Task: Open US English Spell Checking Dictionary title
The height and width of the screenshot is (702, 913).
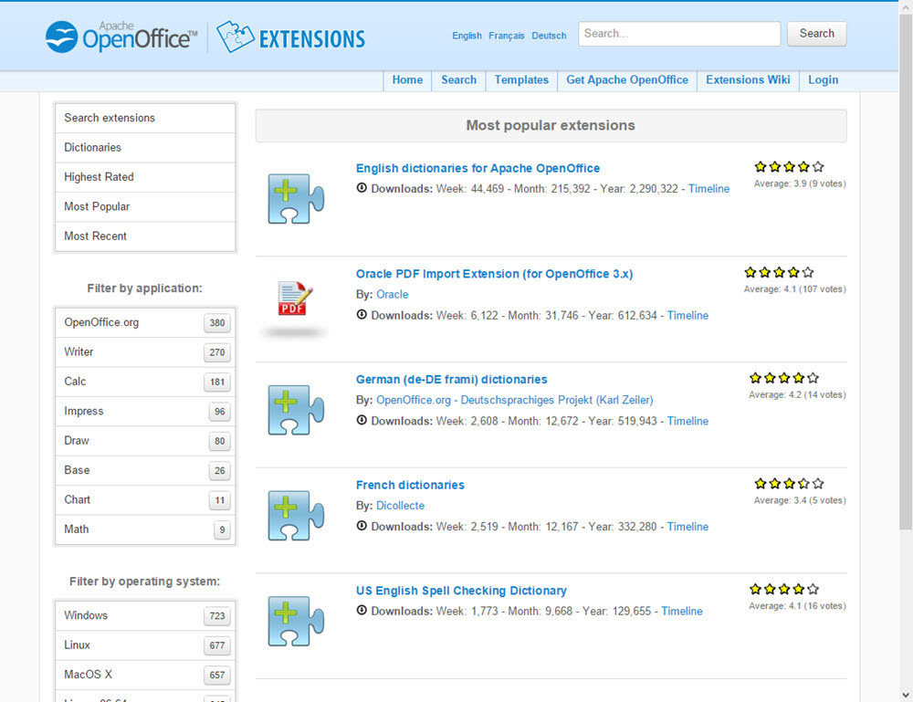Action: tap(461, 591)
